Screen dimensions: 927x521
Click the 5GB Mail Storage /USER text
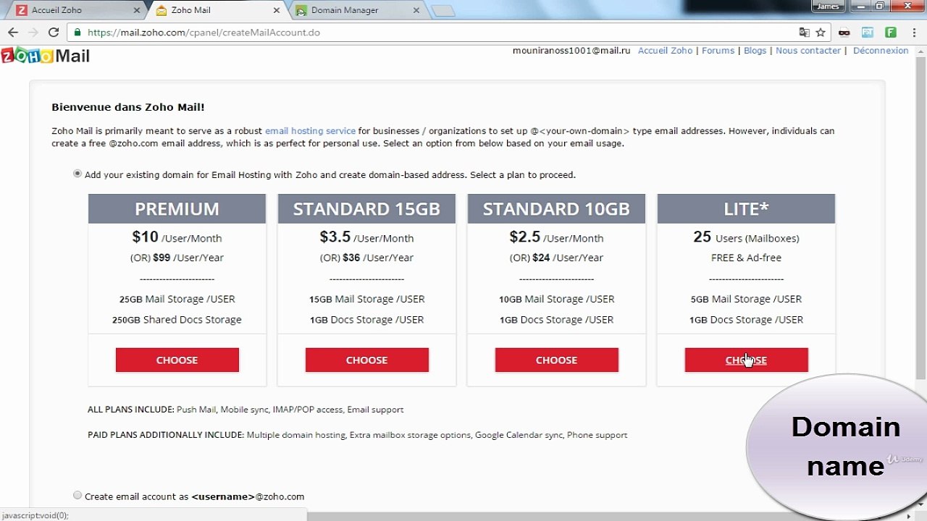[x=747, y=299]
